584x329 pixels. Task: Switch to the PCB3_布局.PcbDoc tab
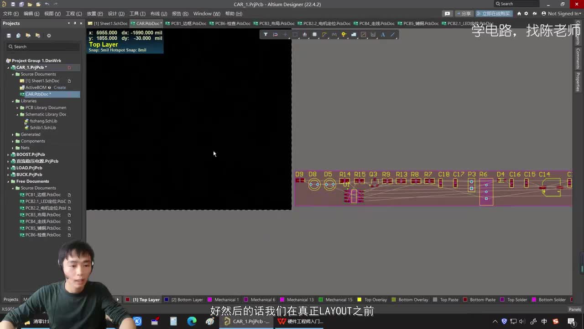click(274, 23)
